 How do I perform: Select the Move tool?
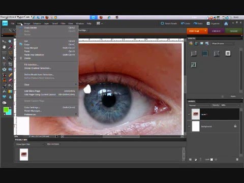(x=4, y=41)
